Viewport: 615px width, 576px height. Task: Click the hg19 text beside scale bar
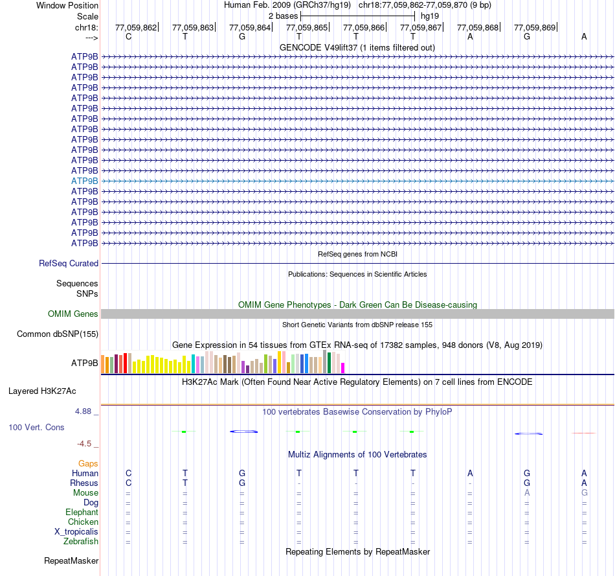(x=429, y=16)
